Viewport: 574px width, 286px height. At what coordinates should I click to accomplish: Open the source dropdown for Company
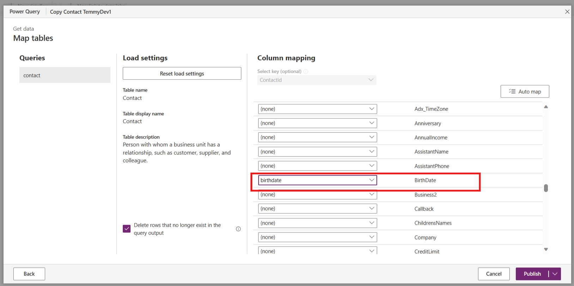(x=318, y=237)
